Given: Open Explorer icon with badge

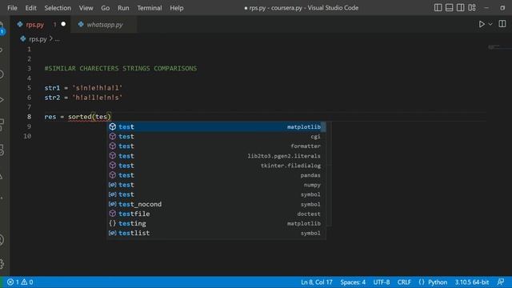Looking at the screenshot, I should coord(2,29).
